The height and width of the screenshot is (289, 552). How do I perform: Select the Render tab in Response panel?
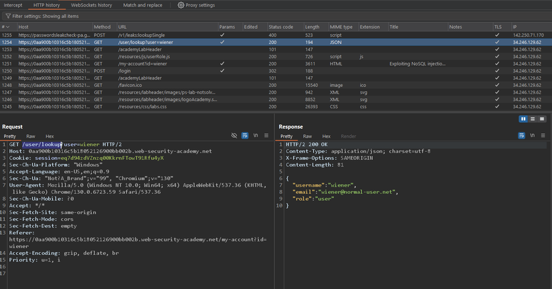tap(348, 136)
